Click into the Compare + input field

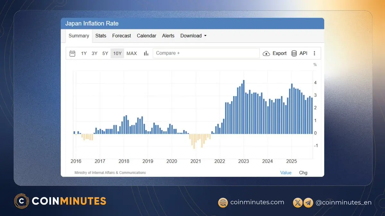point(206,53)
